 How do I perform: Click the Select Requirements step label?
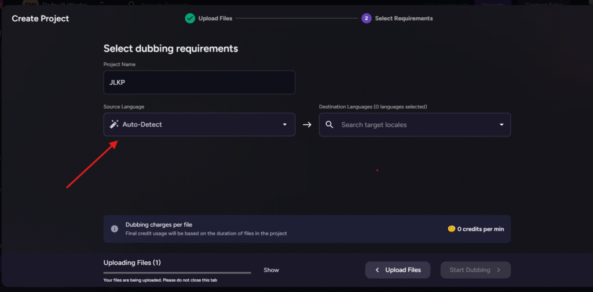(404, 18)
